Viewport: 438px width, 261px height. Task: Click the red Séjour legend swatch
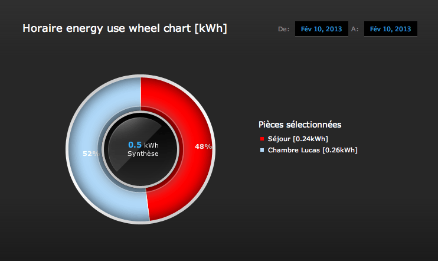pyautogui.click(x=262, y=139)
